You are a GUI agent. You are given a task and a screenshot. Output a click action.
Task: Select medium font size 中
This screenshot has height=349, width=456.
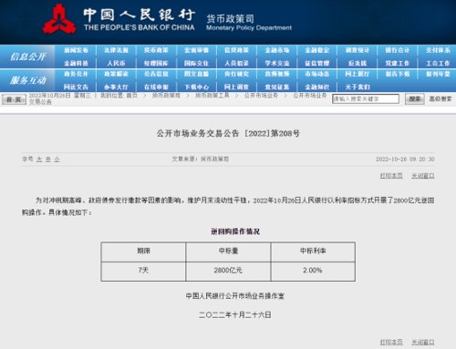click(x=48, y=159)
